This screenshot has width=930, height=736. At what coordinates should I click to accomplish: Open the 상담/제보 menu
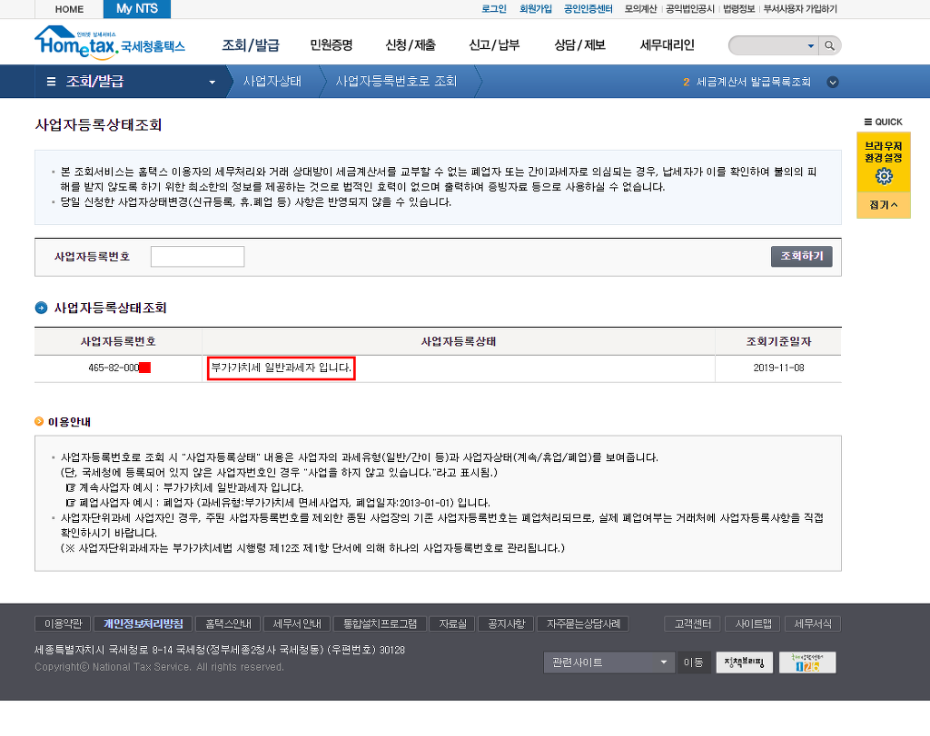click(579, 45)
